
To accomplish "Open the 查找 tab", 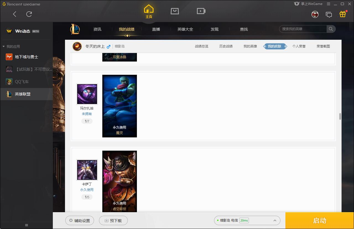I will (x=244, y=29).
